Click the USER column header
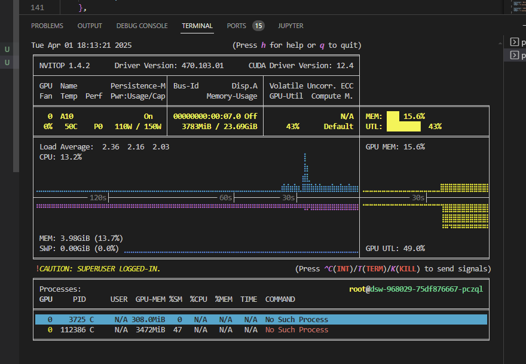Image resolution: width=526 pixels, height=364 pixels. (x=119, y=299)
